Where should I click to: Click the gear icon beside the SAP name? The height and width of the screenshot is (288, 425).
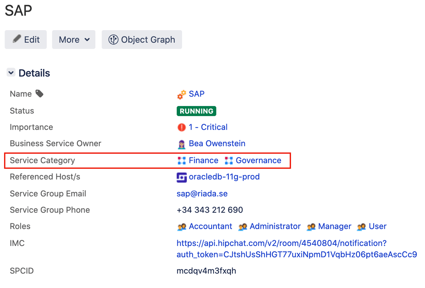[181, 94]
